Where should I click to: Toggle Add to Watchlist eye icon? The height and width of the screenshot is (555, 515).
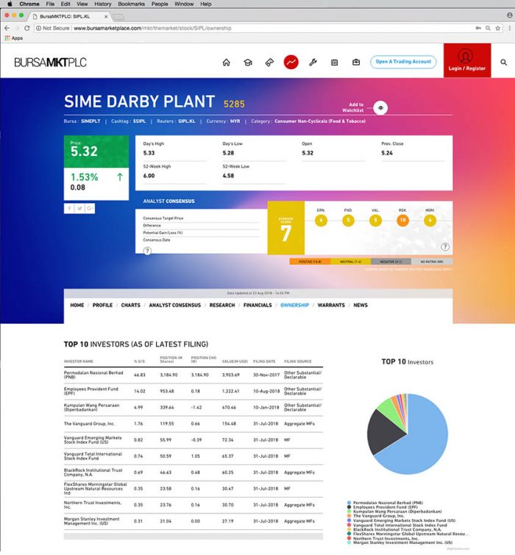tap(380, 107)
